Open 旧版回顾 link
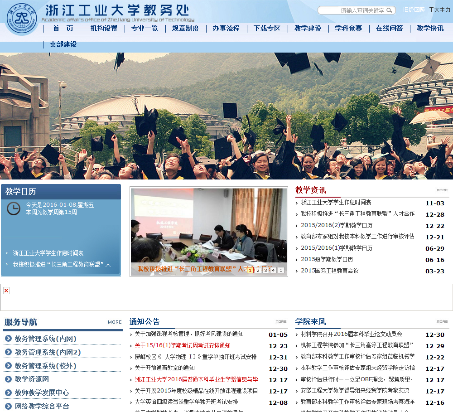Screen dimensions: 453x412 [x=414, y=10]
